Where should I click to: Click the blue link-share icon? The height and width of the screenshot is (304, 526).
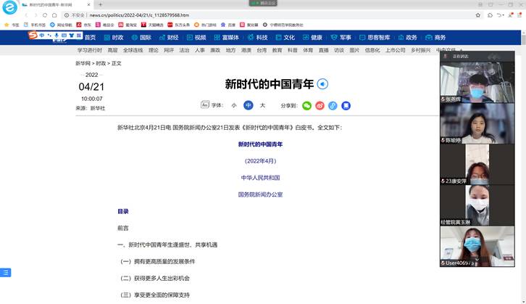pyautogui.click(x=333, y=105)
